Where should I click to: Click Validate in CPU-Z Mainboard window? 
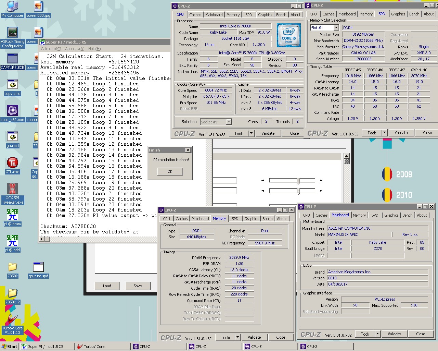tap(394, 334)
